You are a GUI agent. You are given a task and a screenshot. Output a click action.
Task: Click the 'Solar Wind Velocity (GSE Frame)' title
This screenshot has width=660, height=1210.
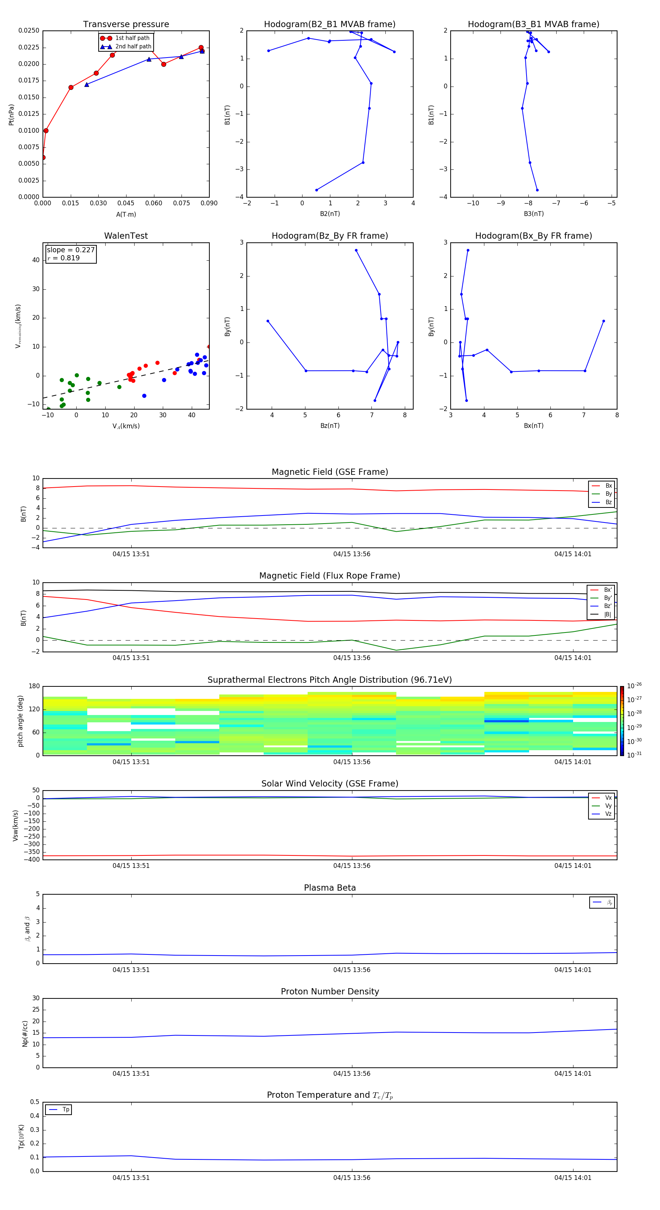(330, 784)
